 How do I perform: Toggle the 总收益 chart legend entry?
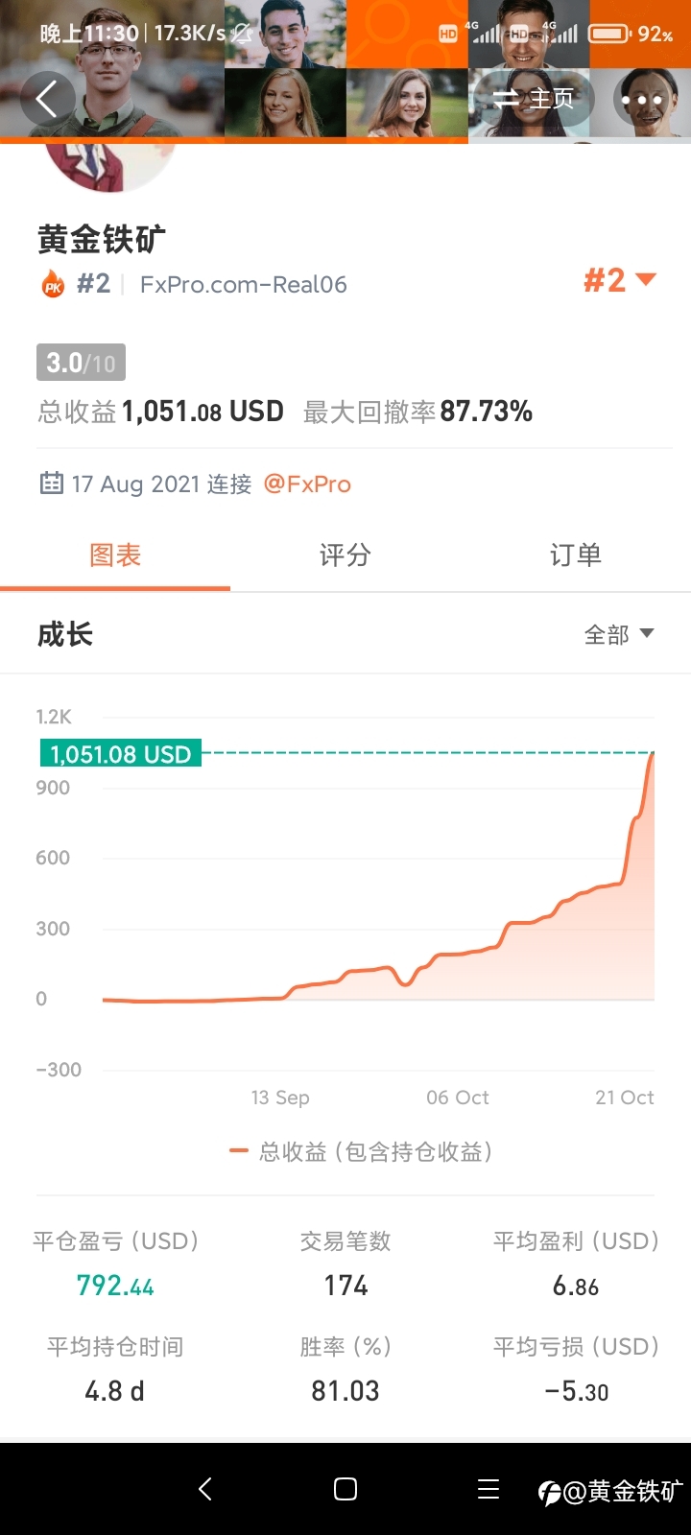[x=361, y=1151]
